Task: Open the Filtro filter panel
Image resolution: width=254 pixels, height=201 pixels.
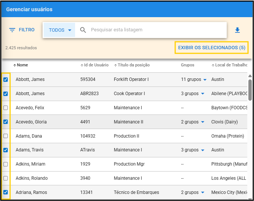Action: point(22,30)
